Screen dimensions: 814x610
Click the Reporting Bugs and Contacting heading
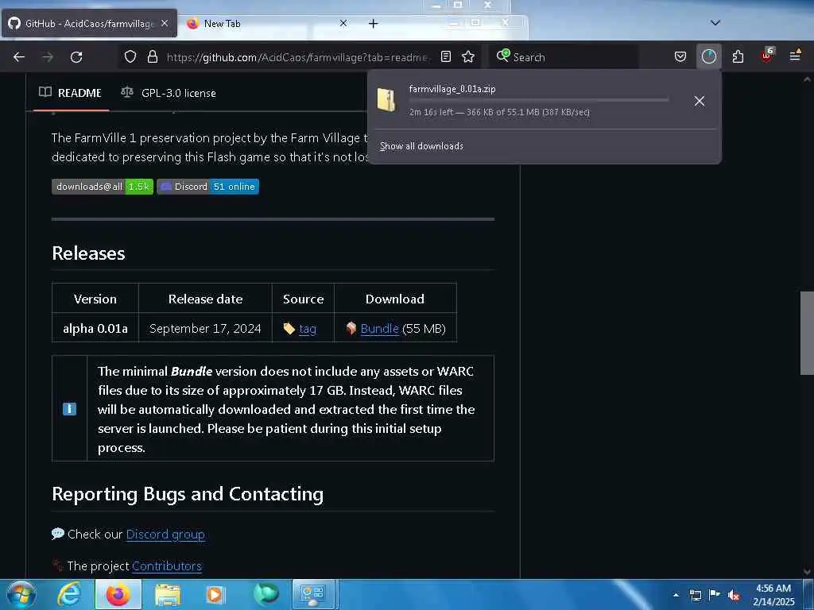click(188, 494)
